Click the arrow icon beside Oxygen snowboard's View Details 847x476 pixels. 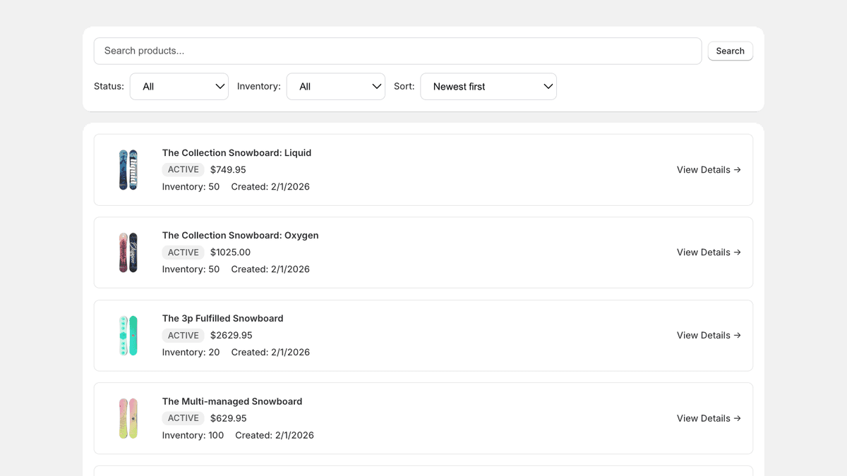(738, 252)
